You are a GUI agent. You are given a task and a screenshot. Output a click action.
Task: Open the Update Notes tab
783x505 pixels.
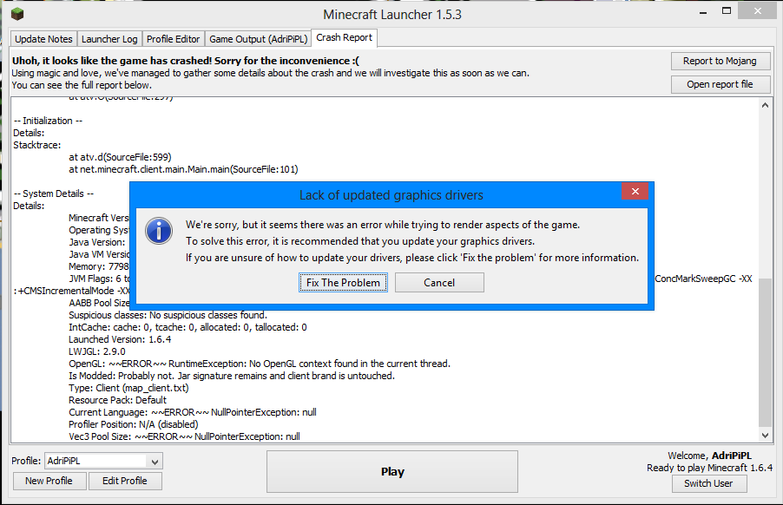point(43,39)
